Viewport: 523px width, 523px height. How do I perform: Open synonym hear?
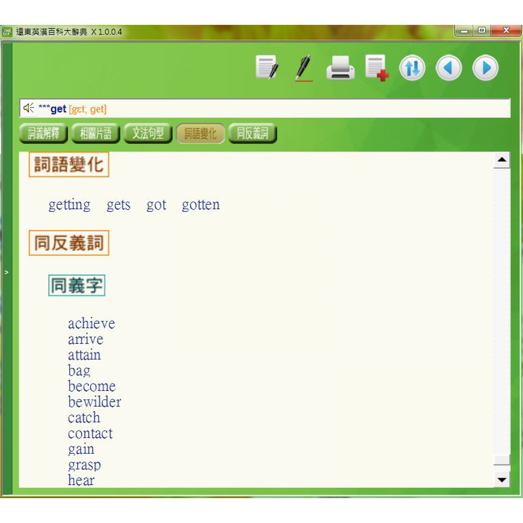pyautogui.click(x=81, y=480)
